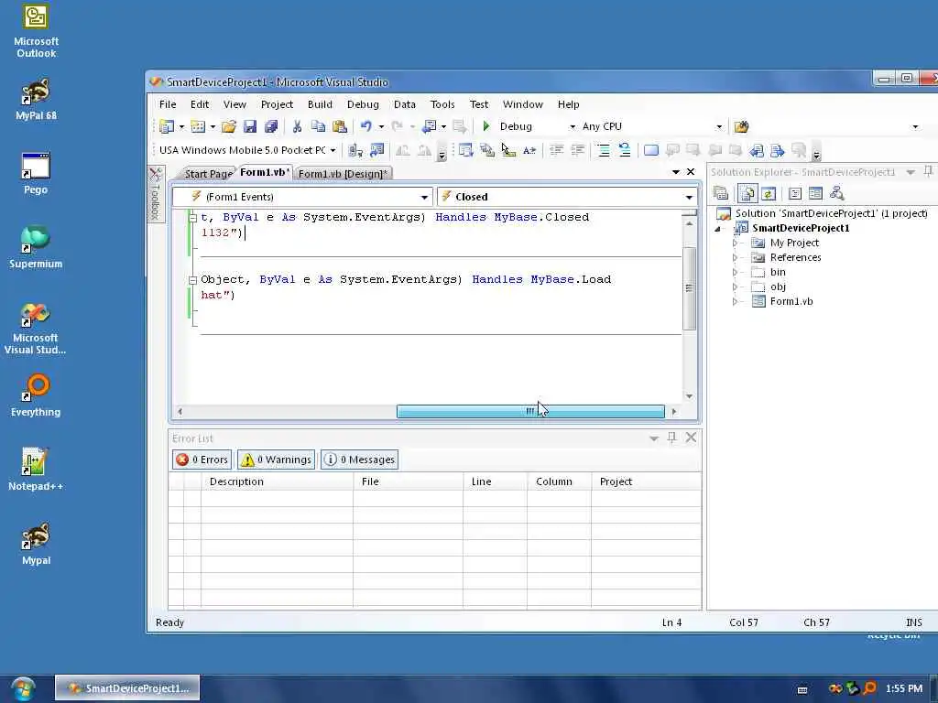
Task: Open the Debug menu
Action: pos(363,104)
